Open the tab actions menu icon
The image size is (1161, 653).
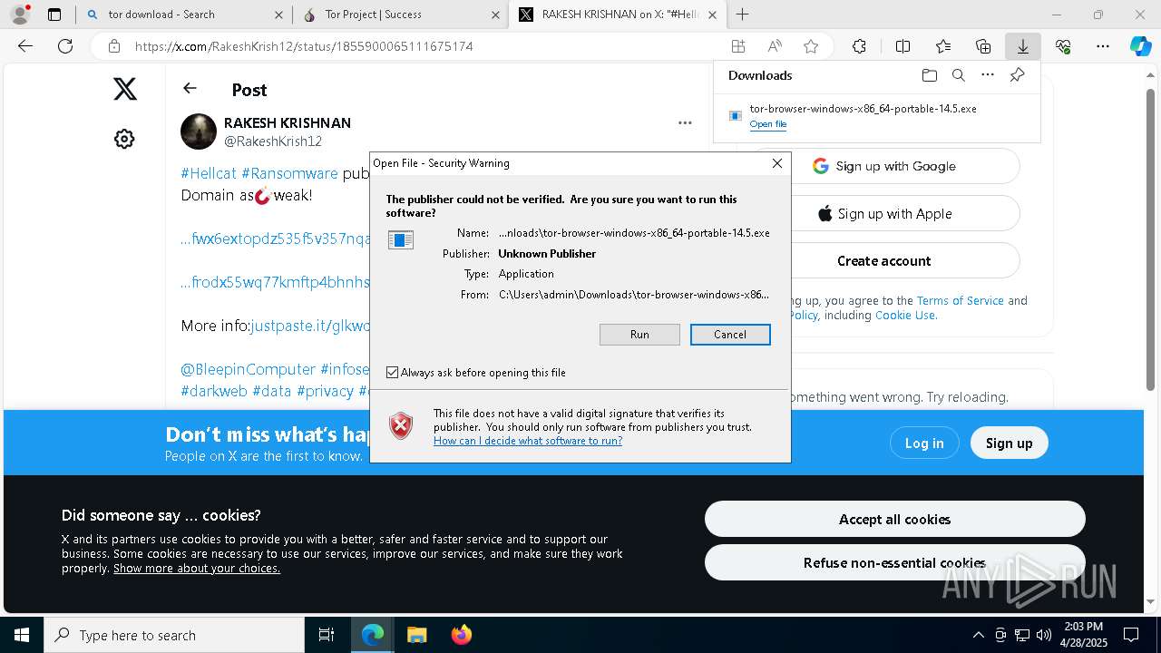pos(54,15)
